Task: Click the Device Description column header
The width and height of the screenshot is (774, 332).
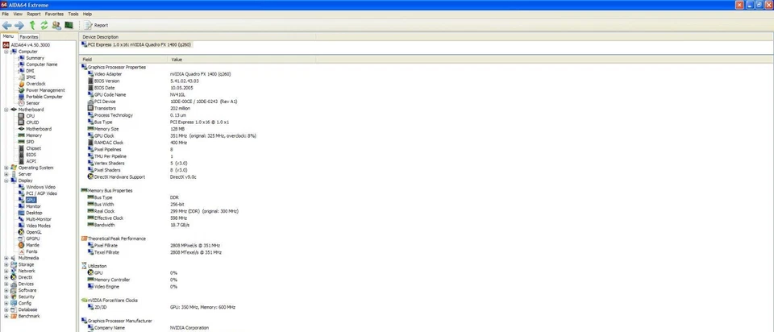Action: click(x=197, y=37)
